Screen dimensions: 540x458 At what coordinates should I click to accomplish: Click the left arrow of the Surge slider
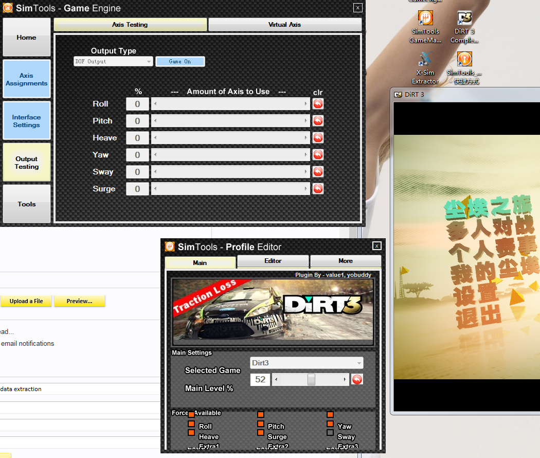[x=156, y=188]
